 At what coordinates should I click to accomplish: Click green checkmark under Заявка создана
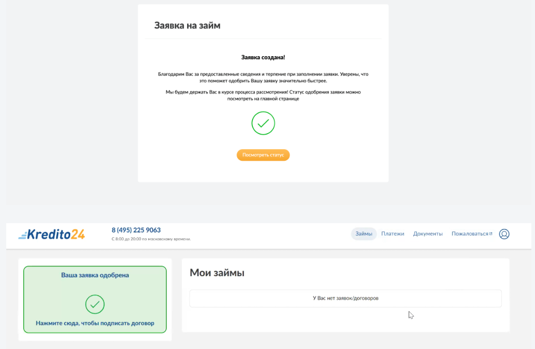click(263, 123)
